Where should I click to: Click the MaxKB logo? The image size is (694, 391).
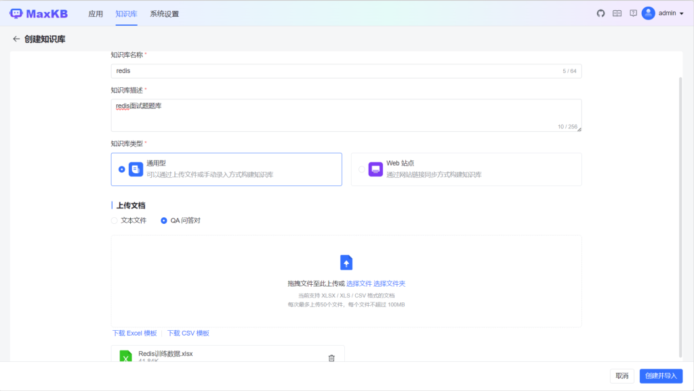point(41,14)
